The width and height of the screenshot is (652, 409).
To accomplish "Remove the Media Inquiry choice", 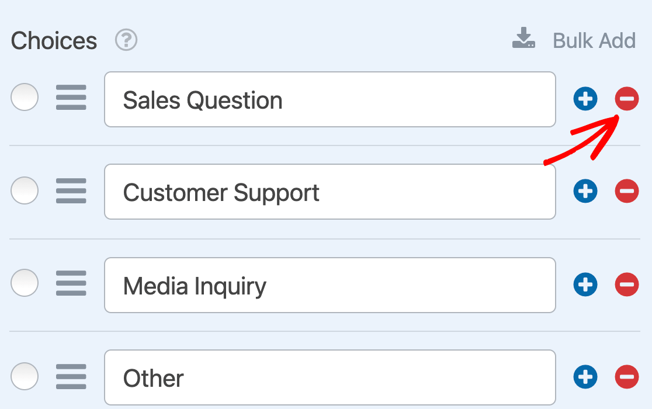I will pos(627,285).
